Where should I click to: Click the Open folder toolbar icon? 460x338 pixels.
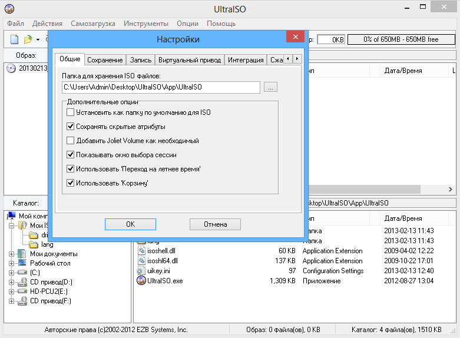(x=28, y=39)
